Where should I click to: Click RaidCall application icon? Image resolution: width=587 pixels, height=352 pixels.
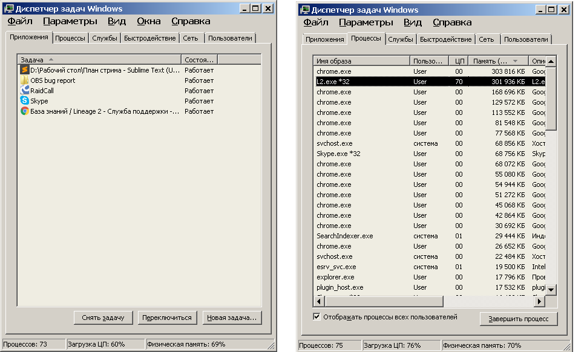pyautogui.click(x=24, y=91)
